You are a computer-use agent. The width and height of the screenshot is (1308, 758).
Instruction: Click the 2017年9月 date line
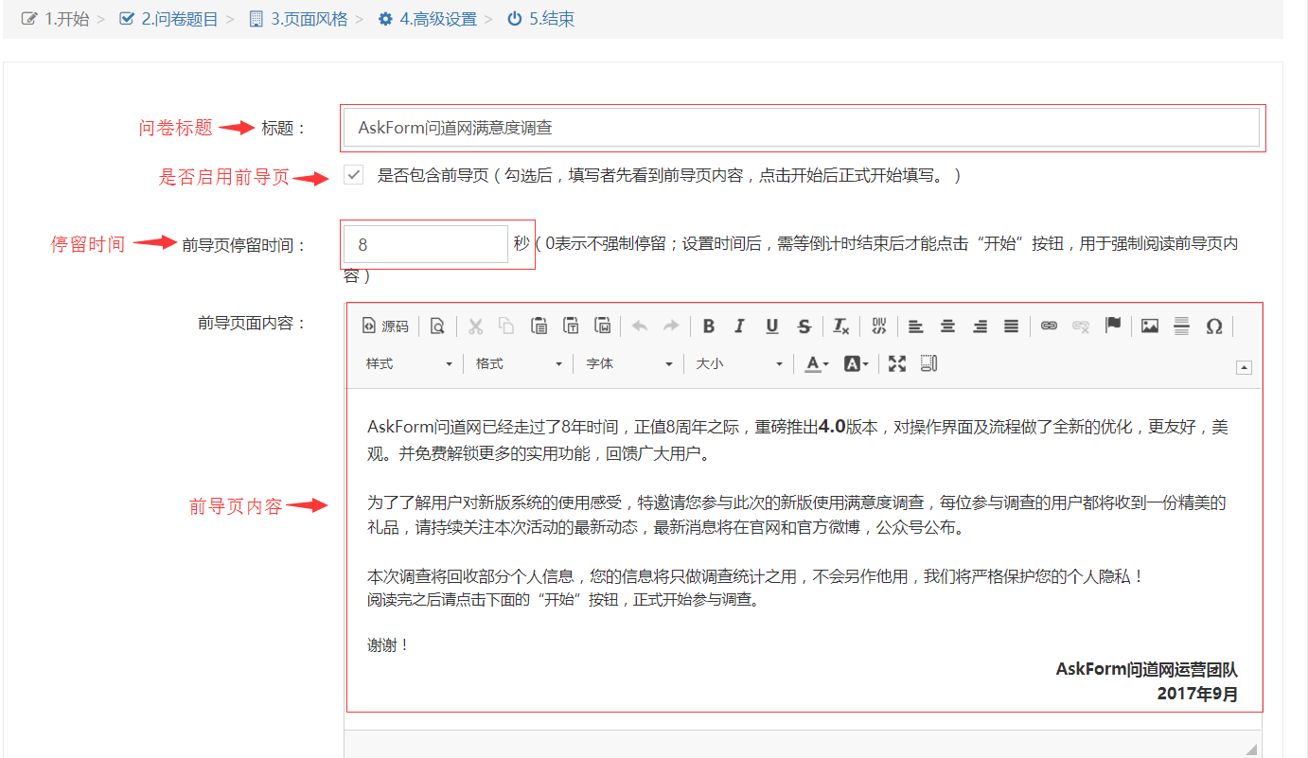click(1197, 694)
